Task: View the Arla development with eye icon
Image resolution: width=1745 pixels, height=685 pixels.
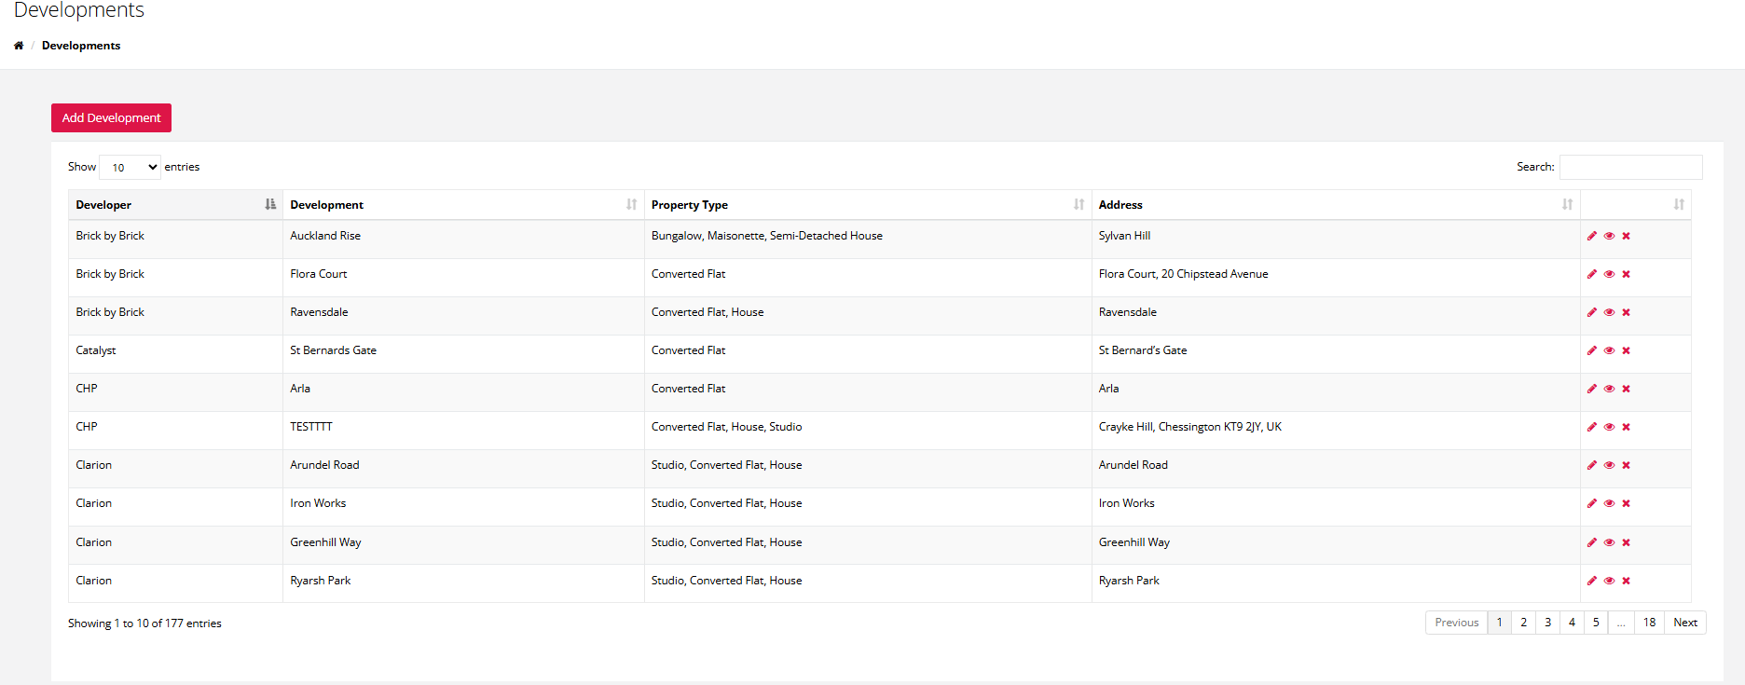Action: [1609, 389]
